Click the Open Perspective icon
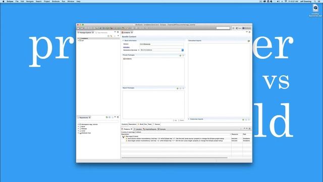The height and width of the screenshot is (182, 323). (x=233, y=28)
